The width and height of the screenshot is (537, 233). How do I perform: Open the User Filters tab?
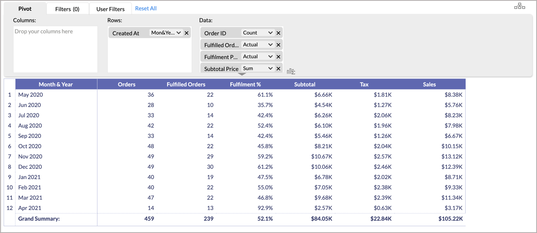click(110, 9)
